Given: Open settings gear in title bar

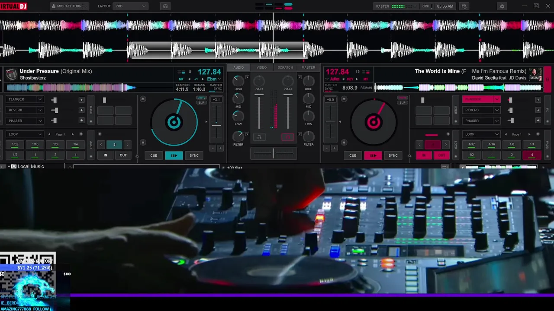Looking at the screenshot, I should click(502, 6).
